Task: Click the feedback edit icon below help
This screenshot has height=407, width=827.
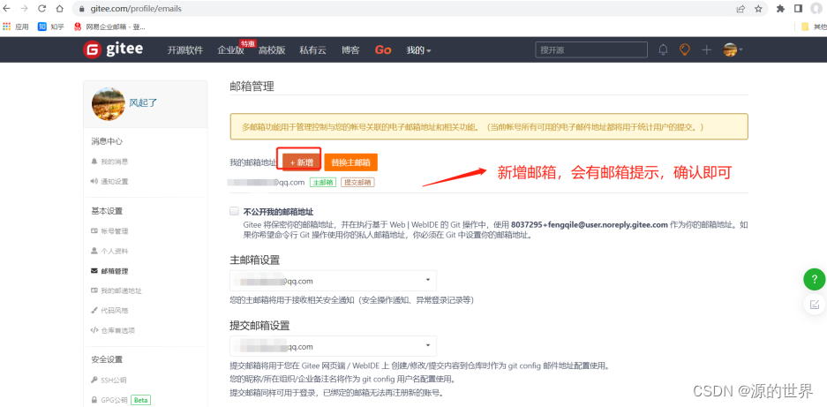Action: point(815,304)
